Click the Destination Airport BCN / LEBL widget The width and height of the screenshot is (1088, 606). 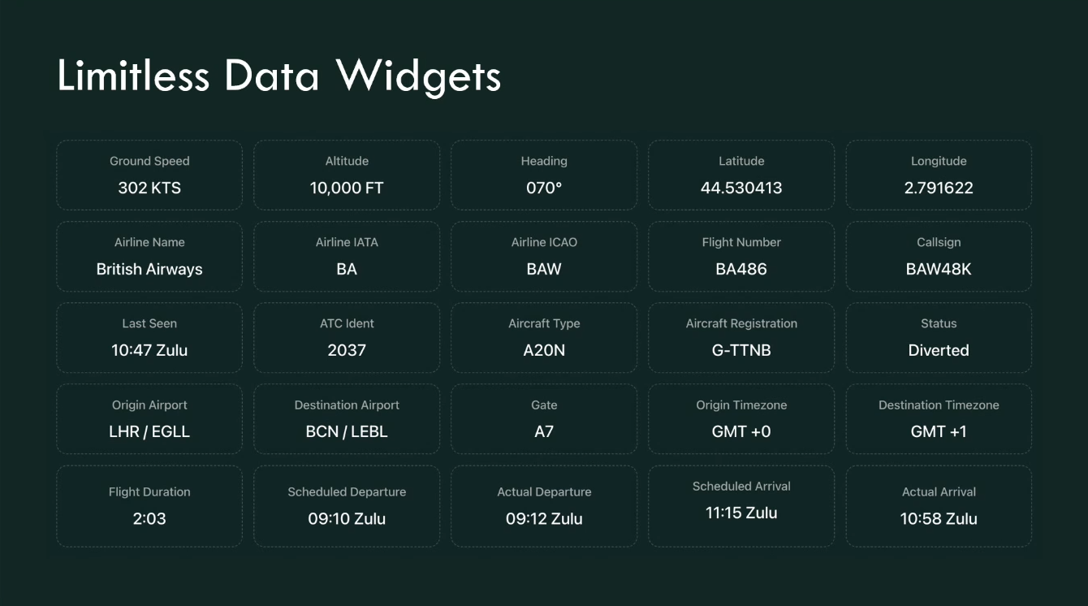pos(347,419)
